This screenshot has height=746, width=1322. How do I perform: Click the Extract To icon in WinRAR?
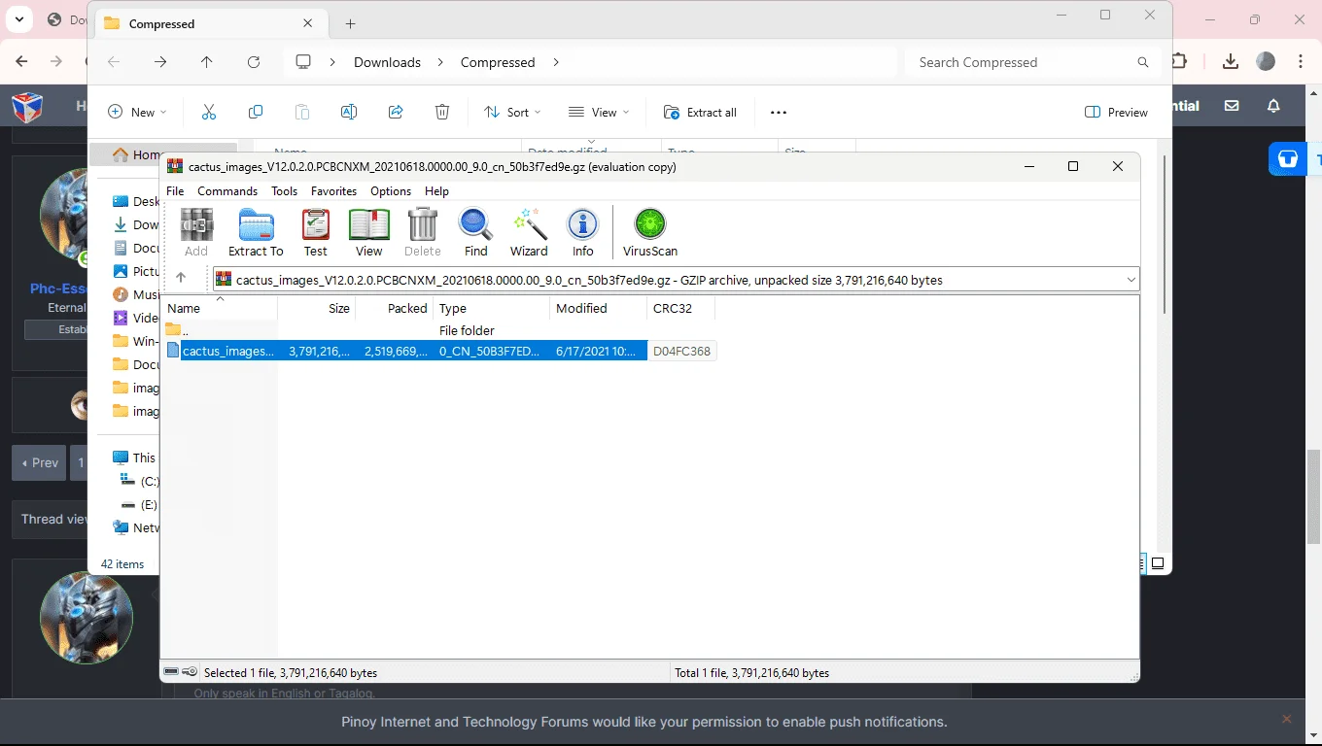[256, 233]
